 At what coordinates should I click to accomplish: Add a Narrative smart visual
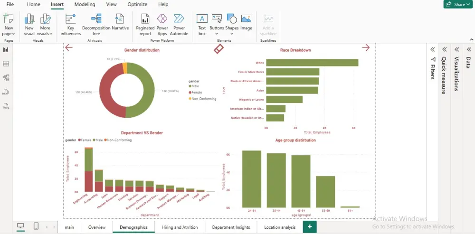tap(120, 22)
